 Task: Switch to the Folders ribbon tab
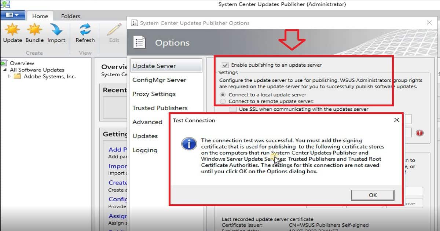70,16
